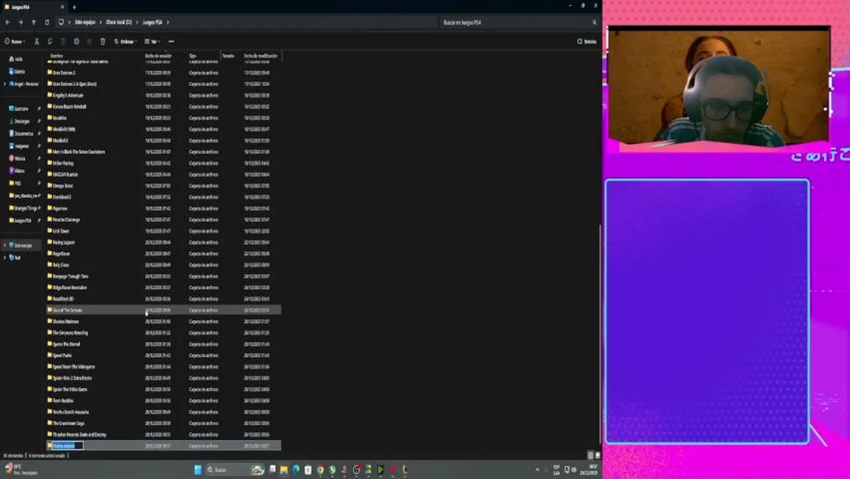Click the Copy toolbar icon
850x479 pixels.
tap(50, 41)
